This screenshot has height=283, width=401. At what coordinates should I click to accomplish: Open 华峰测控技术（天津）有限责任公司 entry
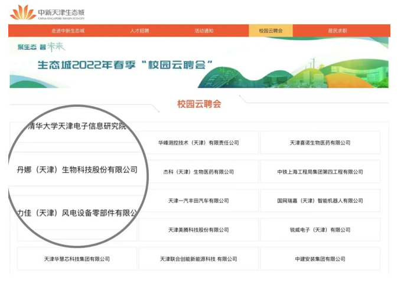point(198,143)
